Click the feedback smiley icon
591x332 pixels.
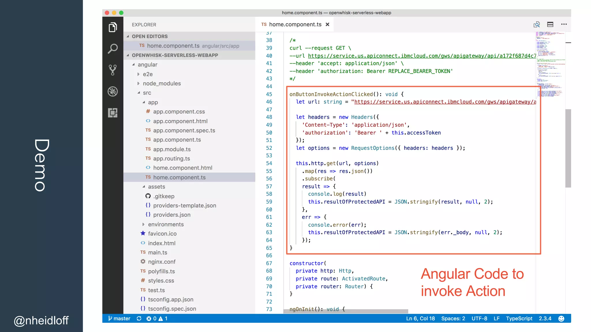click(x=561, y=318)
